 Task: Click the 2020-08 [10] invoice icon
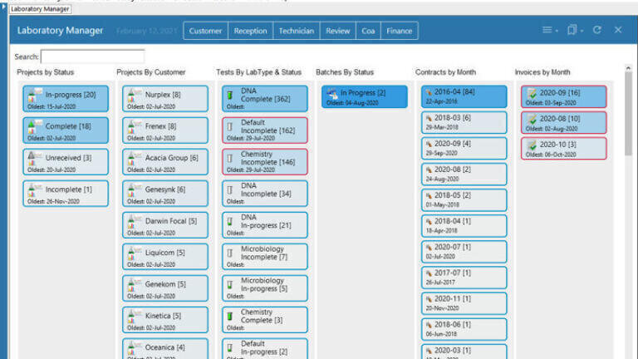(x=532, y=120)
